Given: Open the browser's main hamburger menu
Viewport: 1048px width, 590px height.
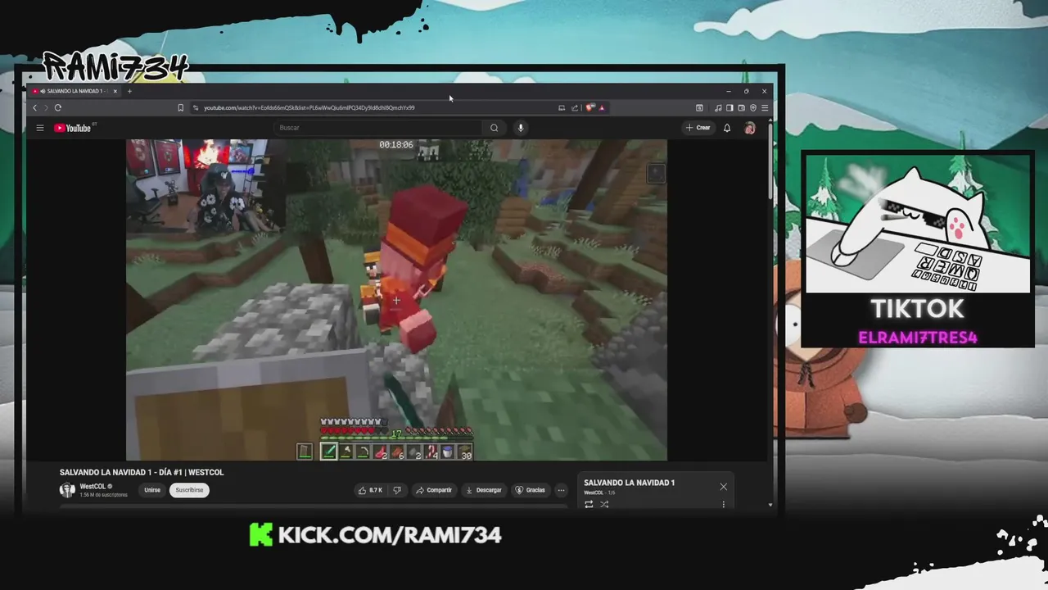Looking at the screenshot, I should click(x=765, y=107).
